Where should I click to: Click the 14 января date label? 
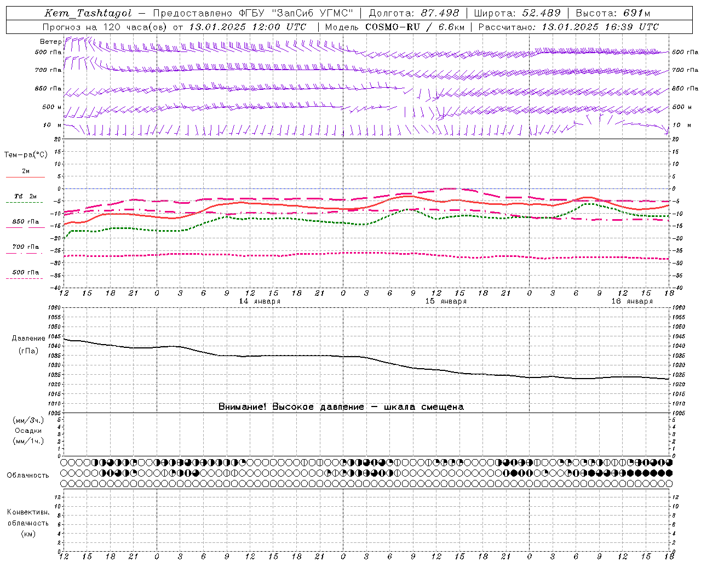(x=260, y=301)
